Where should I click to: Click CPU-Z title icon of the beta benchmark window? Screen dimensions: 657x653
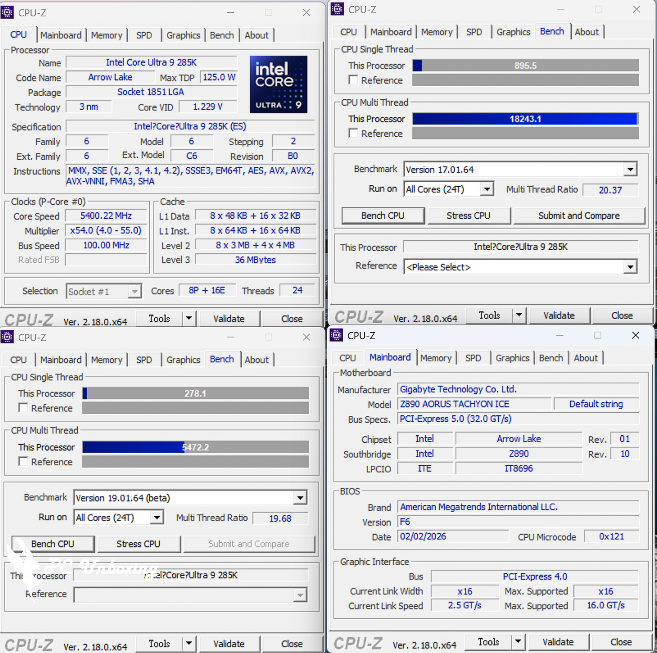(7, 337)
